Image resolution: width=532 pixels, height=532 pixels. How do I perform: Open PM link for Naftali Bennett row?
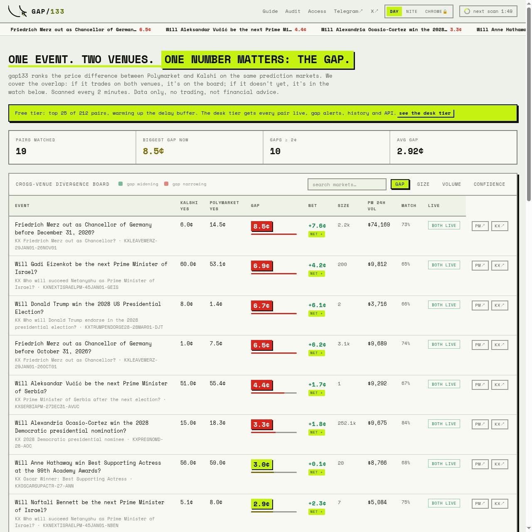click(x=480, y=504)
